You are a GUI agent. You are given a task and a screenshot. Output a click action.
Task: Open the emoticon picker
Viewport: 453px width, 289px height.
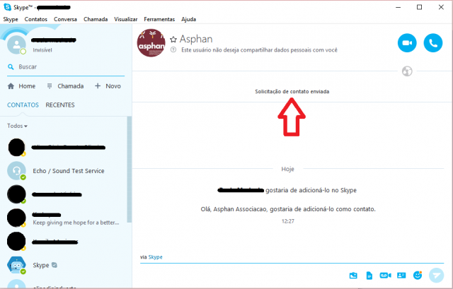(418, 275)
